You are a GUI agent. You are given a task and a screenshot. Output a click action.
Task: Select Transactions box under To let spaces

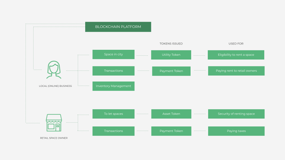tap(113, 131)
